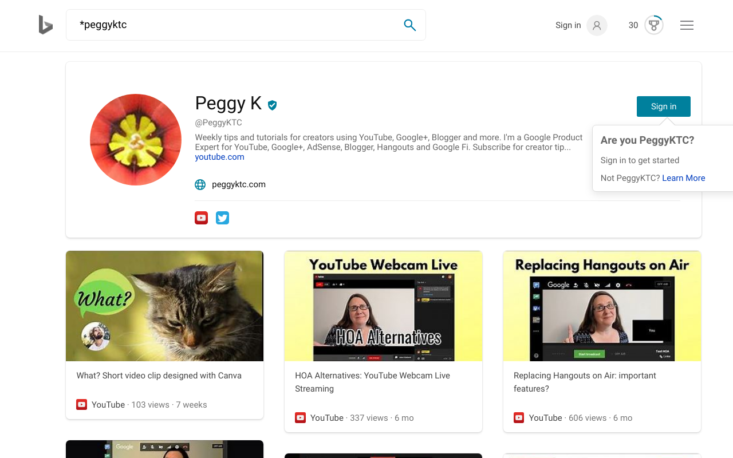The height and width of the screenshot is (458, 733).
Task: Click Peggy K's profile picture
Action: click(135, 140)
